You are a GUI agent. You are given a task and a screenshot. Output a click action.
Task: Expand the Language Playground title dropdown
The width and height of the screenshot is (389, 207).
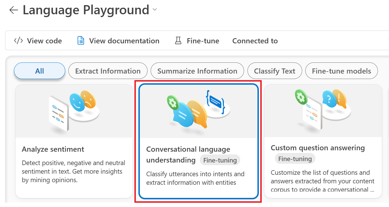(155, 10)
